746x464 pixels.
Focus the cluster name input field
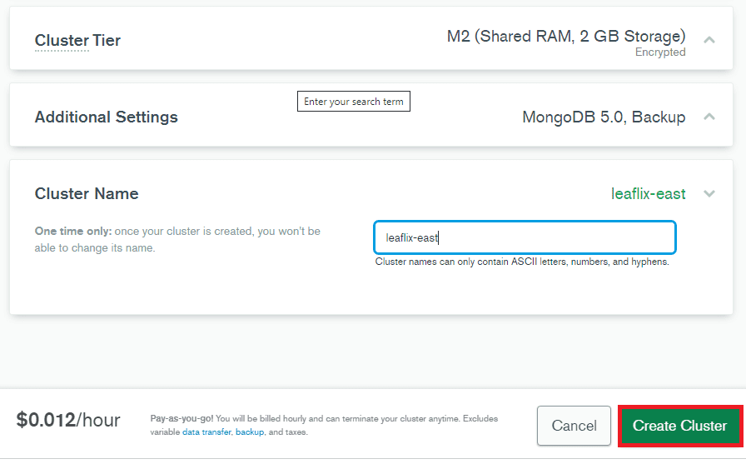525,237
